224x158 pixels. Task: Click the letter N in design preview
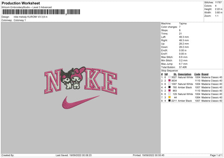53,81
